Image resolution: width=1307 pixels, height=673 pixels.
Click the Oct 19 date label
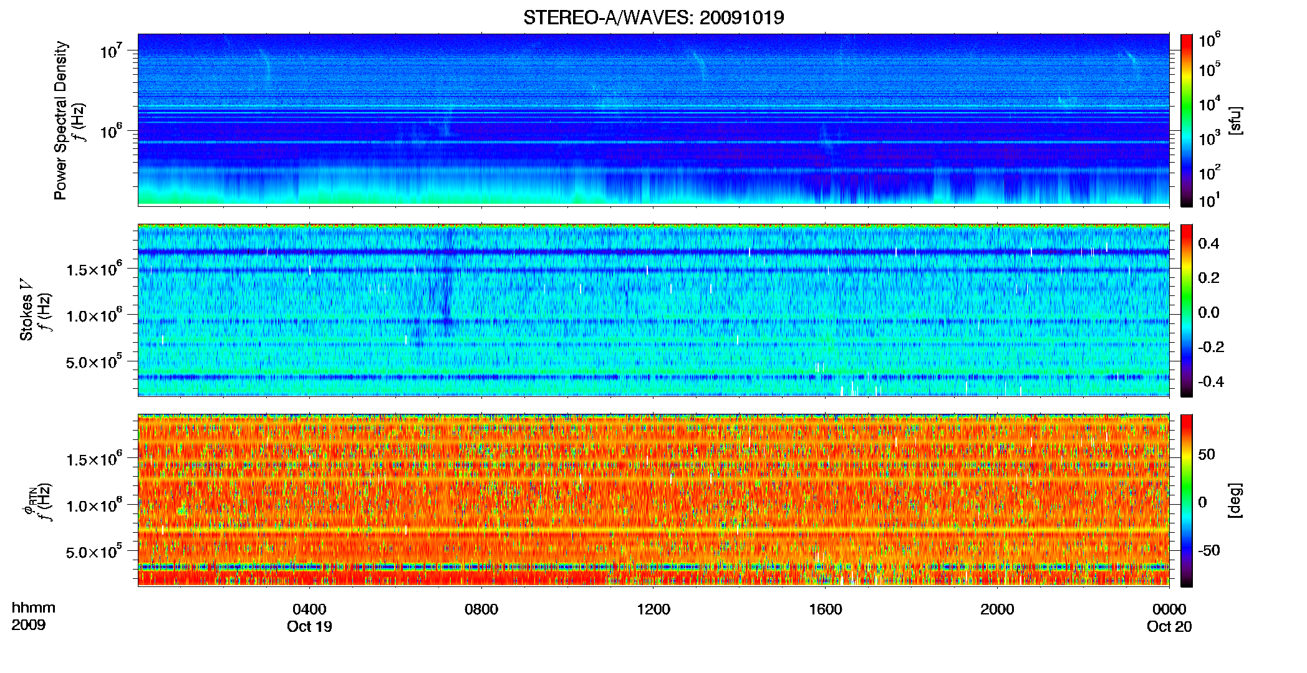click(x=309, y=627)
